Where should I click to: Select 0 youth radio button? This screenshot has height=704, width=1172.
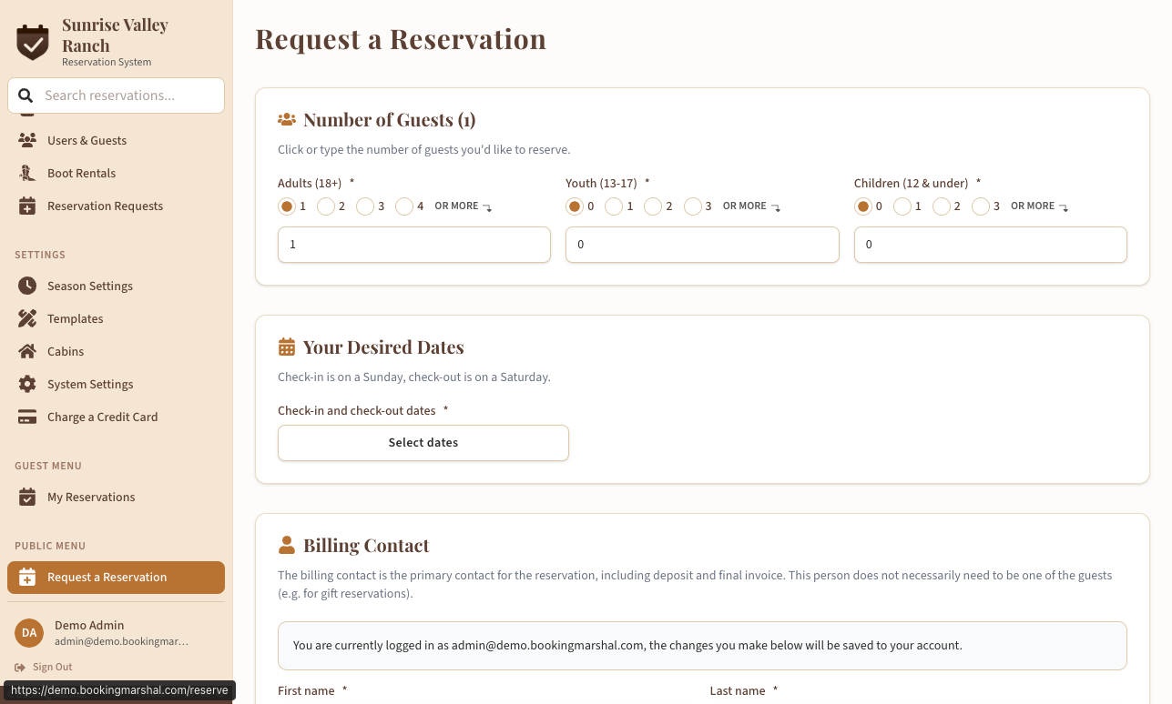pos(575,206)
